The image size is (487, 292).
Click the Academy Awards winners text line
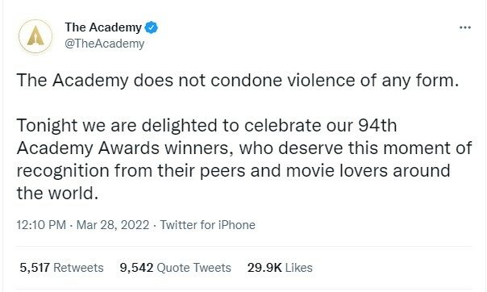coord(244,148)
